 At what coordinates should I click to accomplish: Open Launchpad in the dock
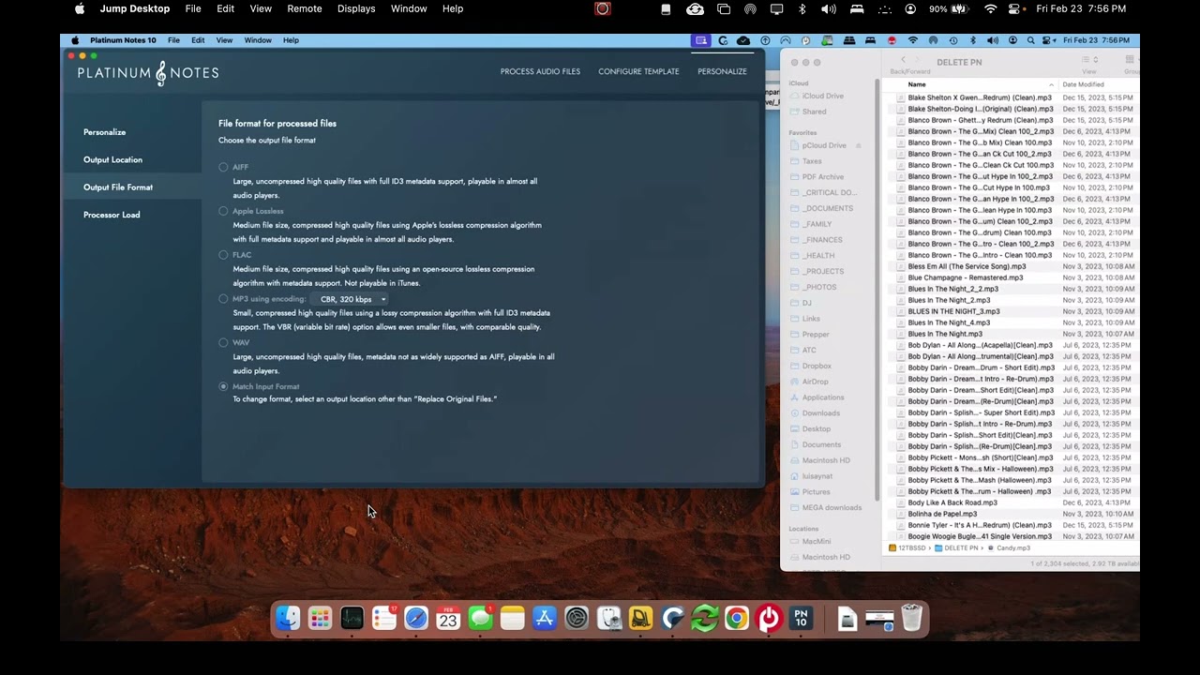click(320, 619)
